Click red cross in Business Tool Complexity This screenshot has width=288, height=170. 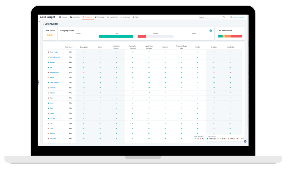point(230,73)
